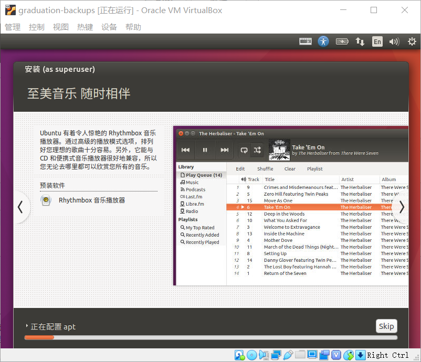The height and width of the screenshot is (362, 421).
Task: Open the network connections indicator
Action: [360, 41]
